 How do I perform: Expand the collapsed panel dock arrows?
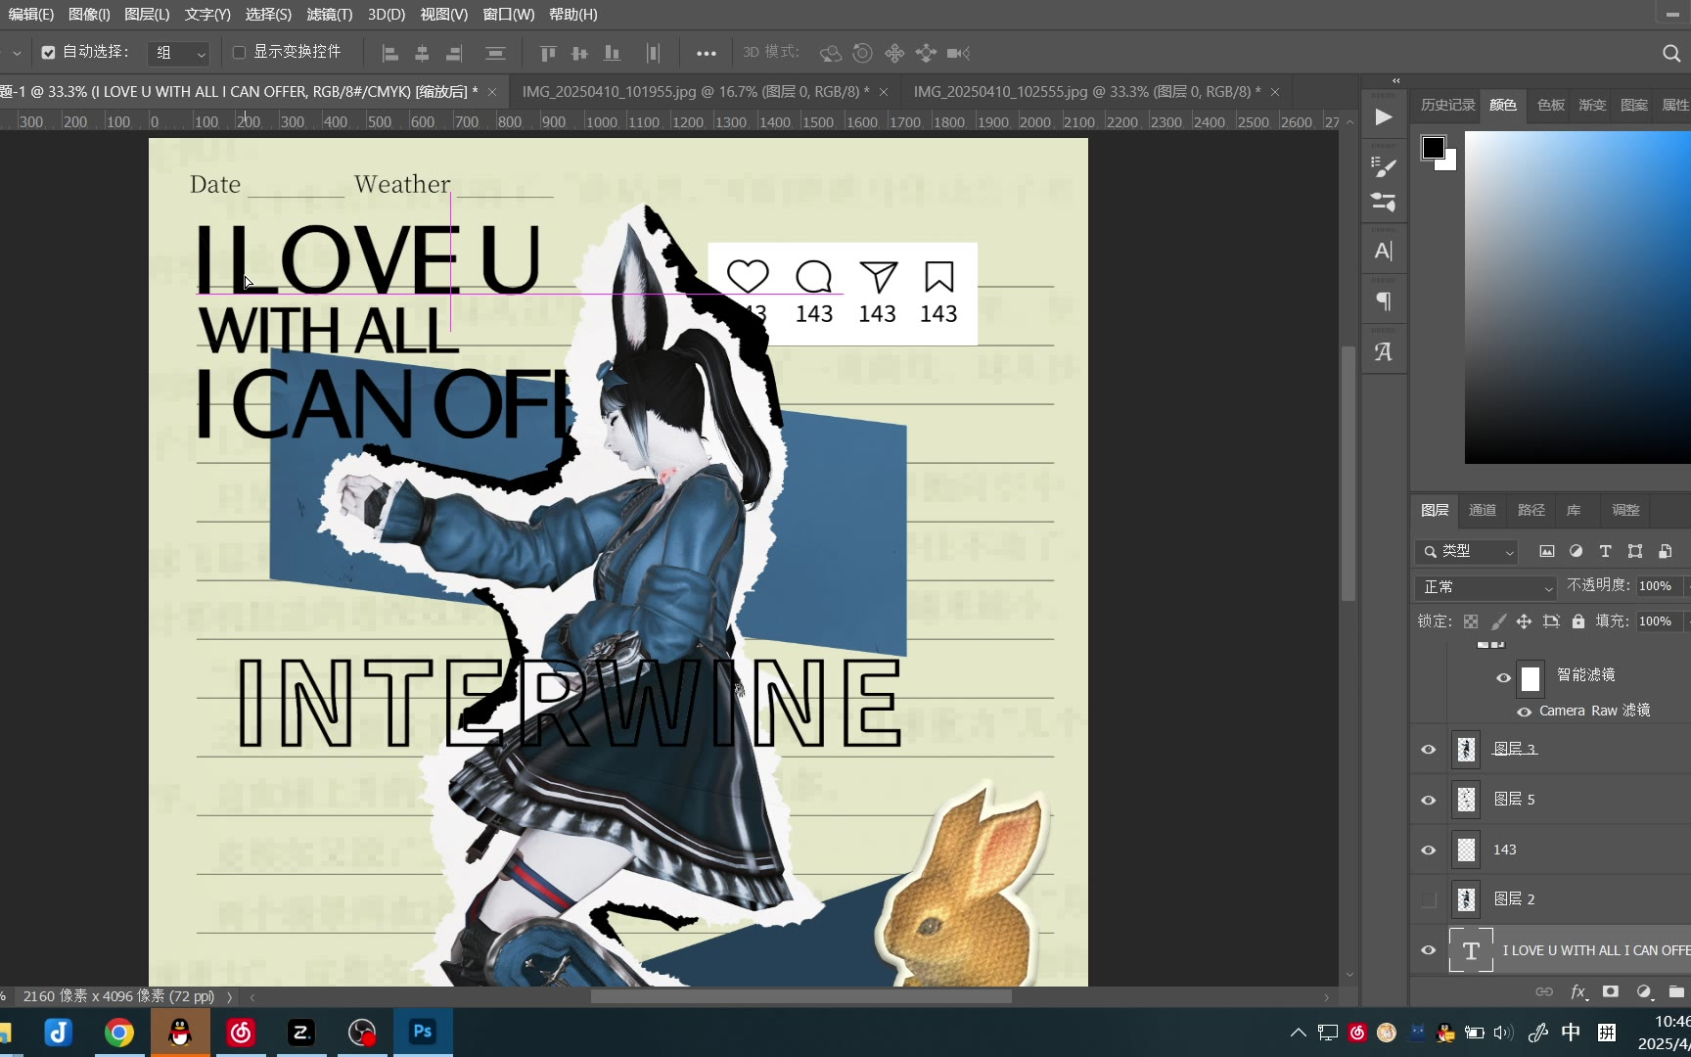pos(1395,80)
